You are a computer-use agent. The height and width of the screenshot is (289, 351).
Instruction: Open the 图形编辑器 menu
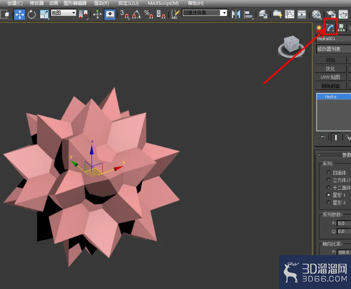[x=75, y=3]
